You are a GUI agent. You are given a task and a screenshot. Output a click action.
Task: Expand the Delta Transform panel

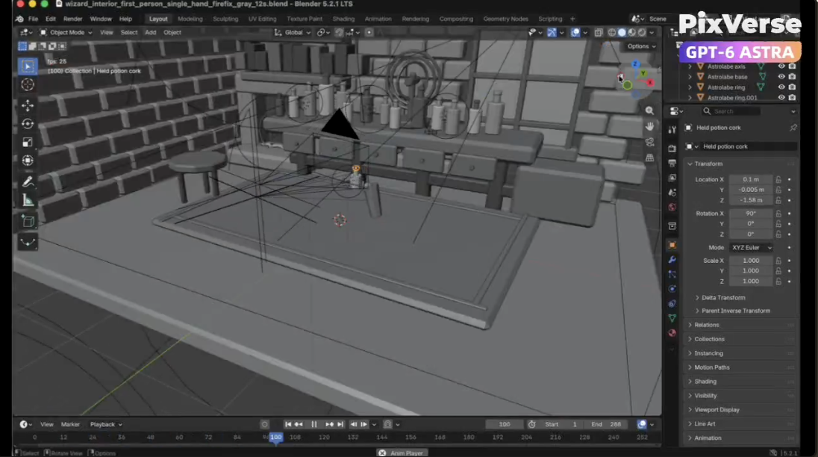[723, 297]
